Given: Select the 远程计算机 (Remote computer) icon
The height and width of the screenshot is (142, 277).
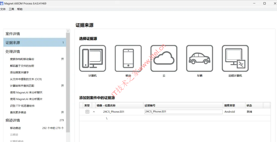Looking at the screenshot, I should coord(235,59).
